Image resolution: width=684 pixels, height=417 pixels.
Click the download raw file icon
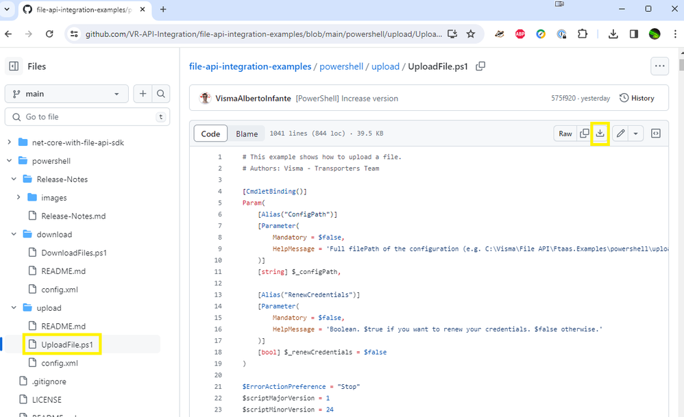[600, 134]
